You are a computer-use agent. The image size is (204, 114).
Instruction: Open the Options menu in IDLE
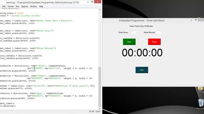(25, 6)
